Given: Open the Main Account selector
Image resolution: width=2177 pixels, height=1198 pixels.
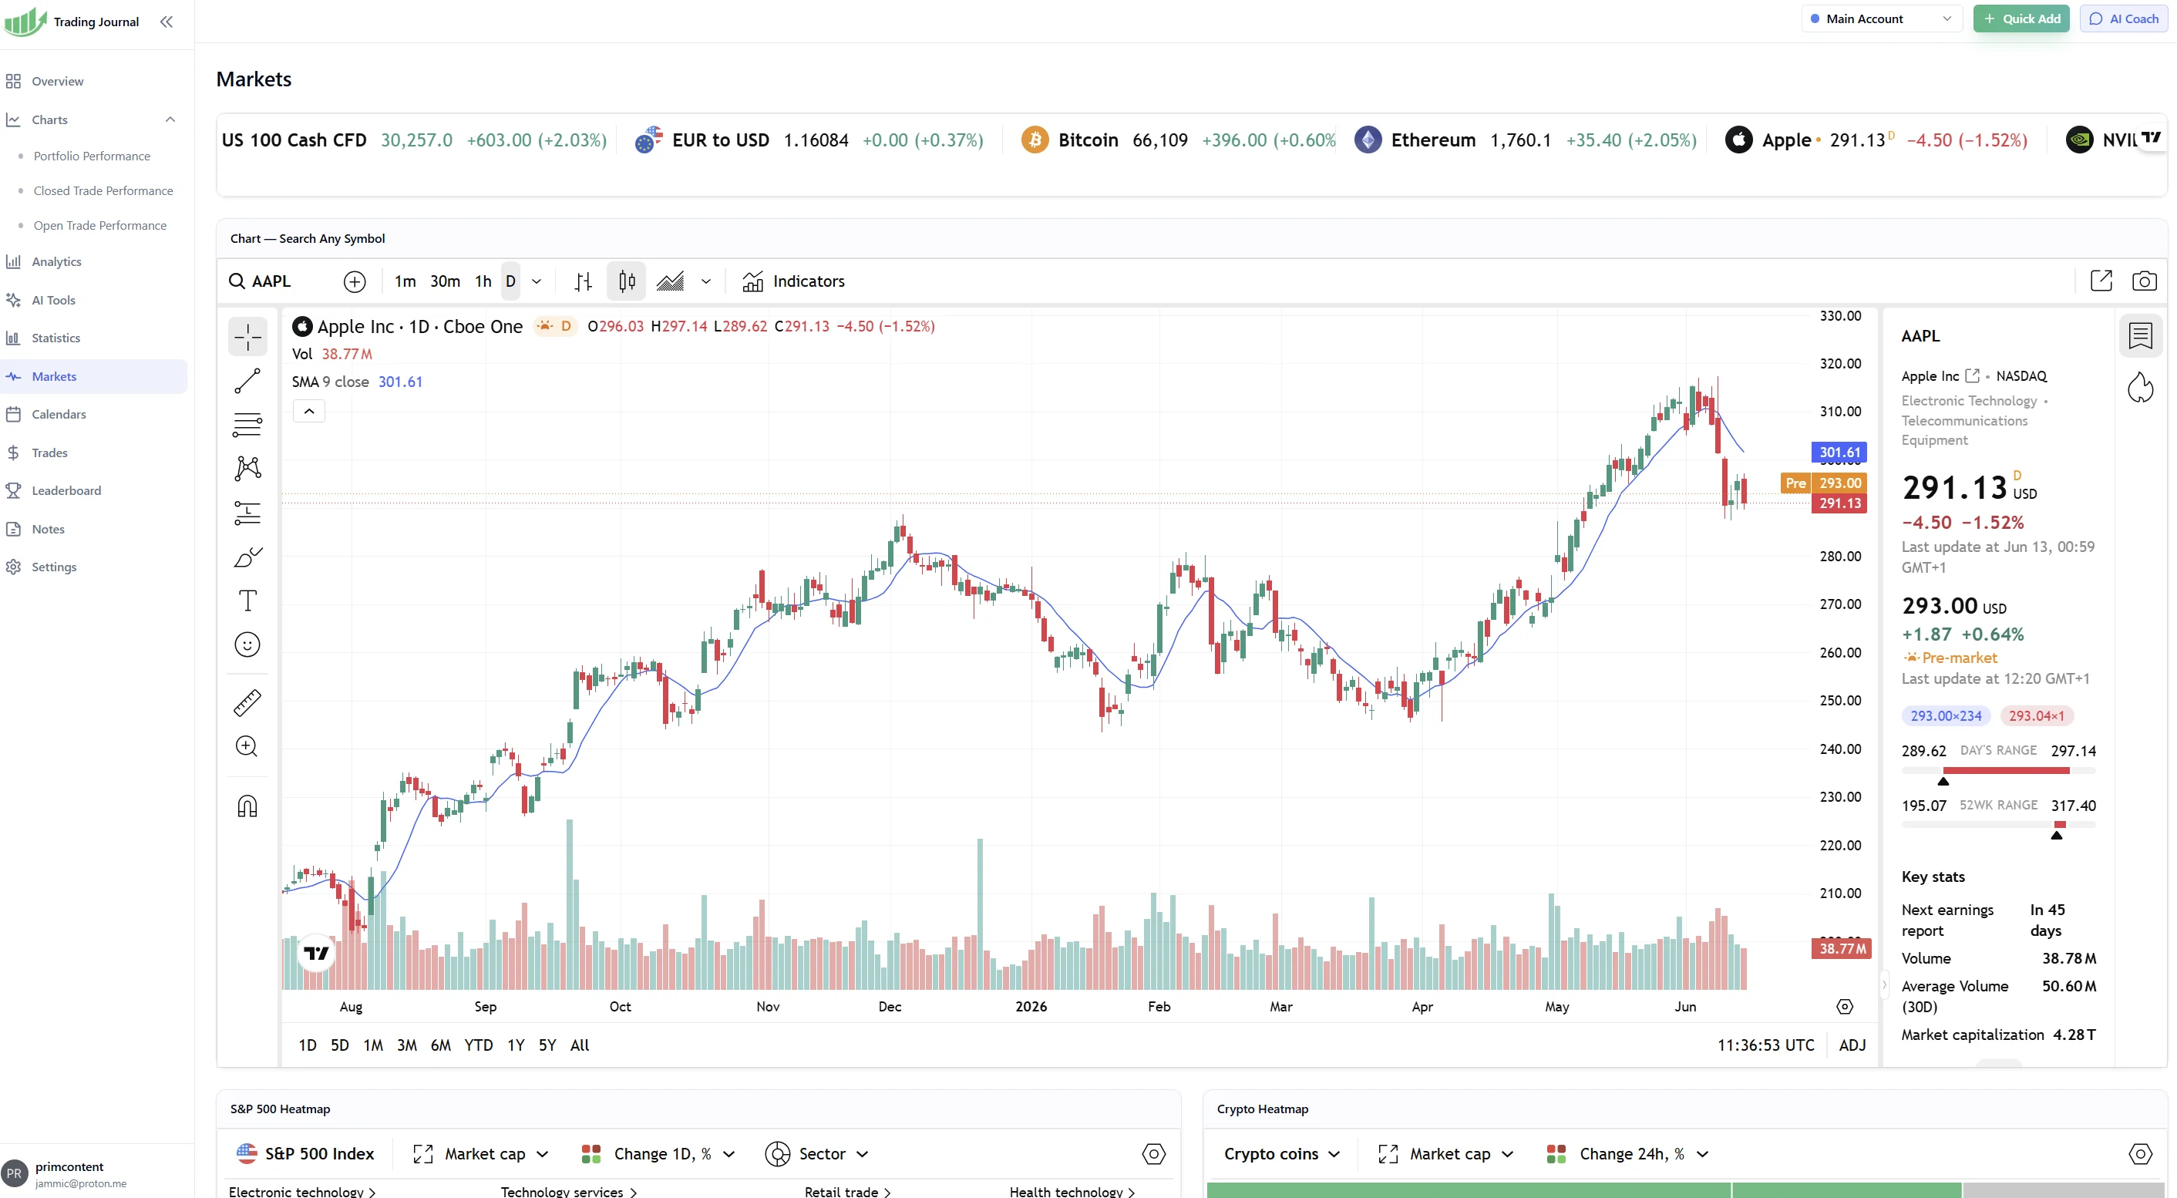Looking at the screenshot, I should [1879, 19].
